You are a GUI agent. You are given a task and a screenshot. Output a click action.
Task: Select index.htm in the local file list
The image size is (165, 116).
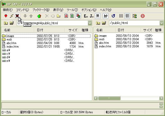click(x=12, y=47)
